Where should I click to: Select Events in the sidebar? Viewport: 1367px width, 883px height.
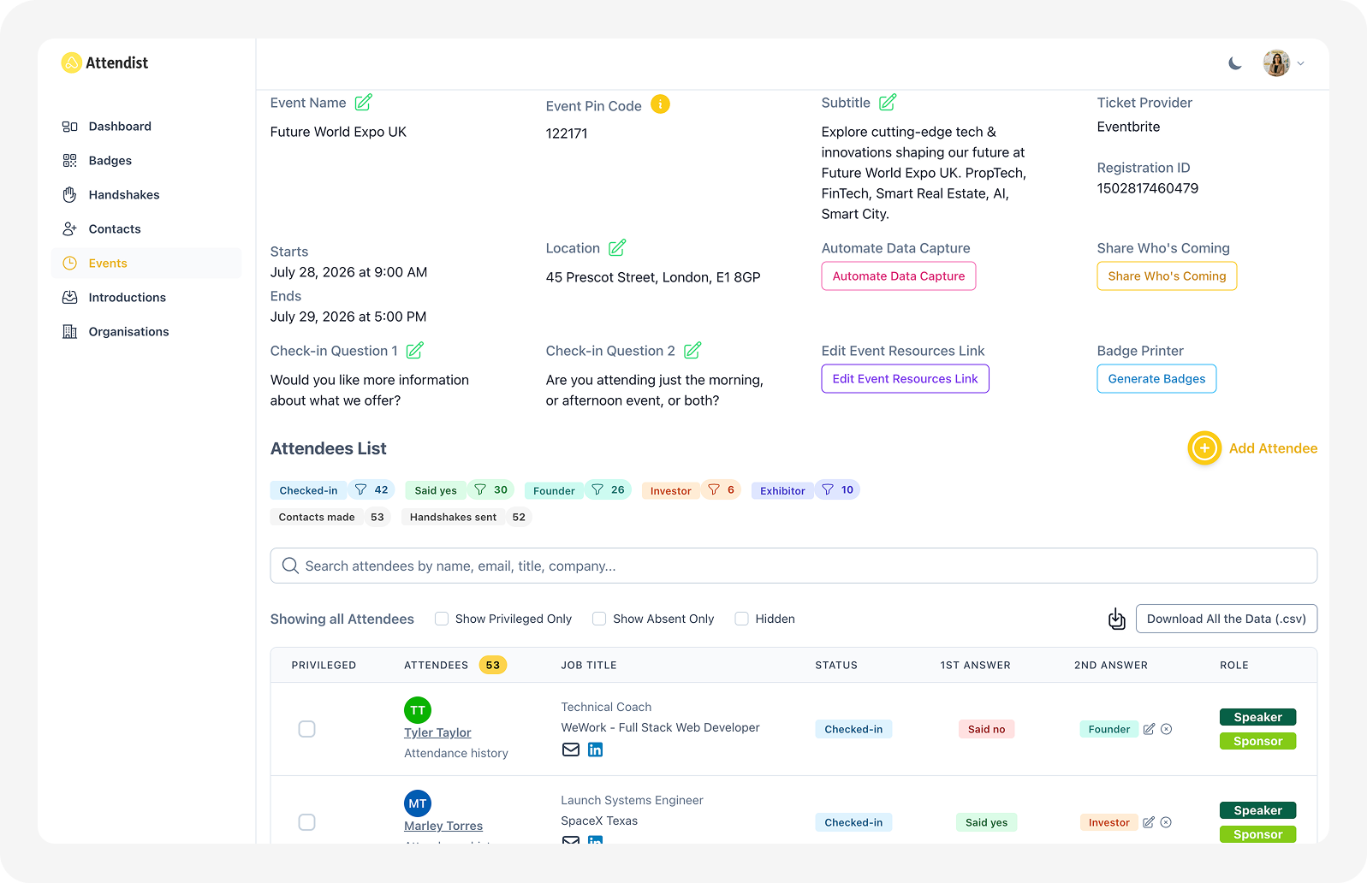[x=146, y=263]
